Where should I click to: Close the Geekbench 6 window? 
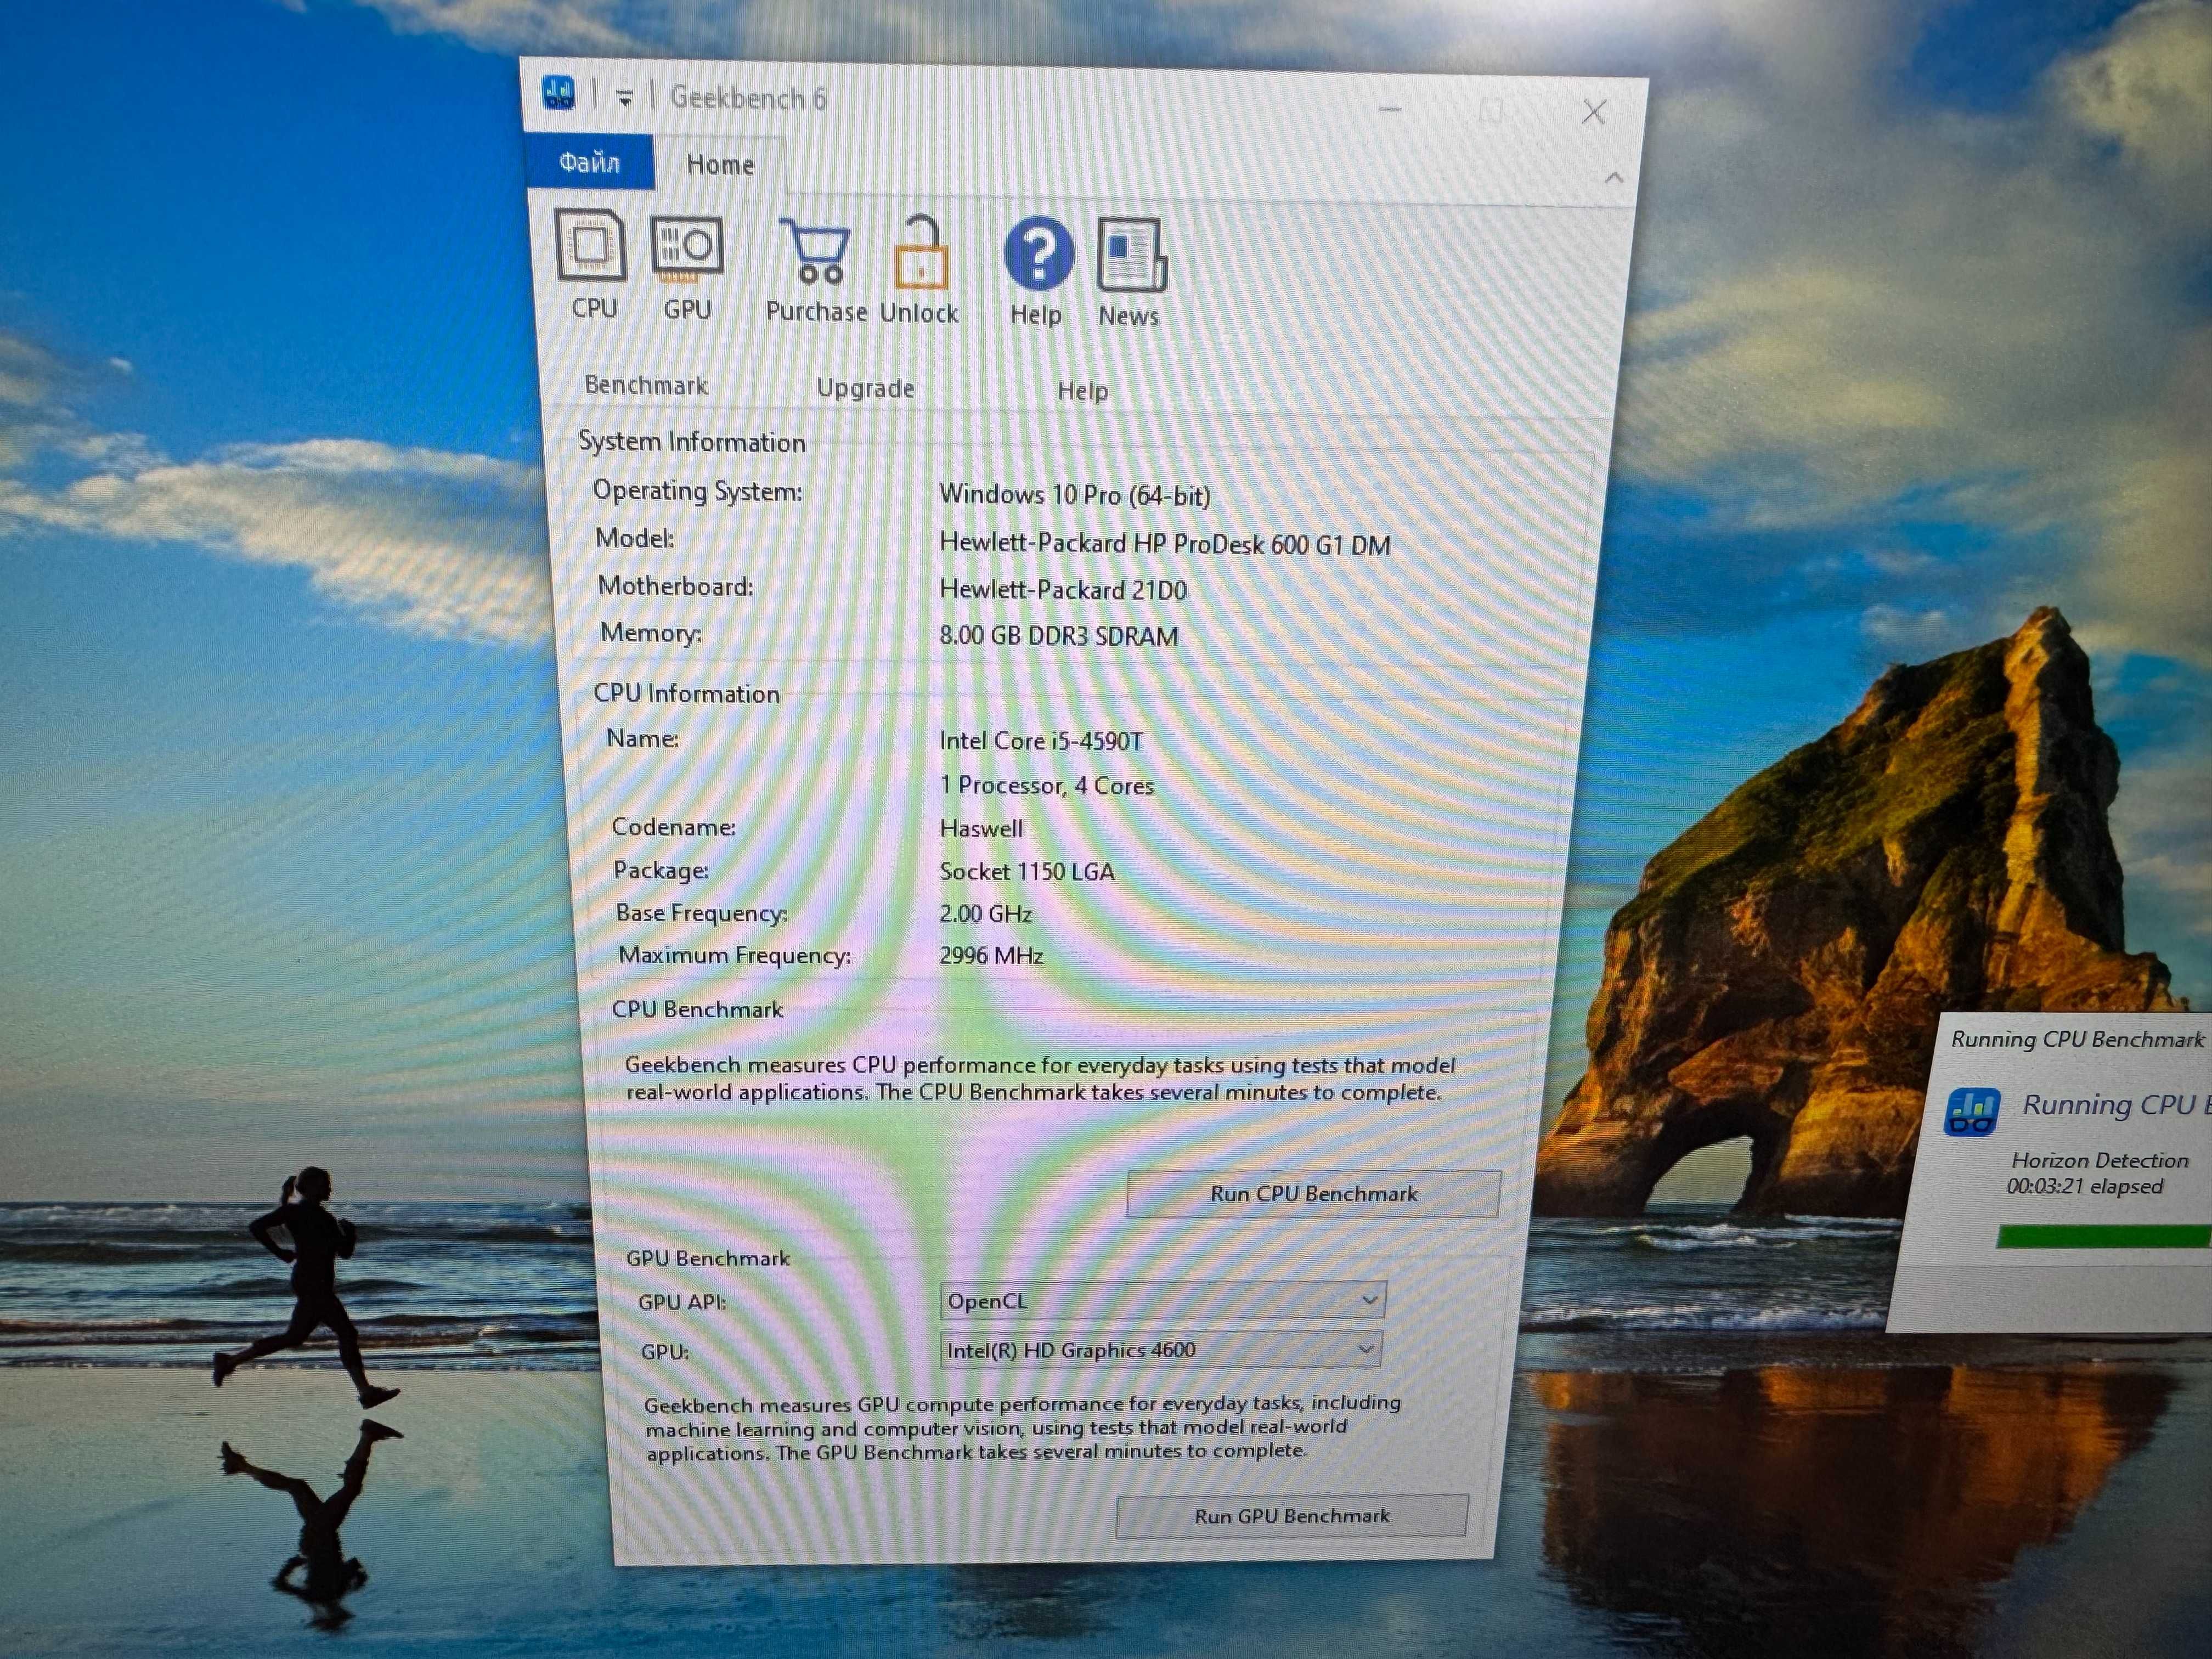(1594, 112)
